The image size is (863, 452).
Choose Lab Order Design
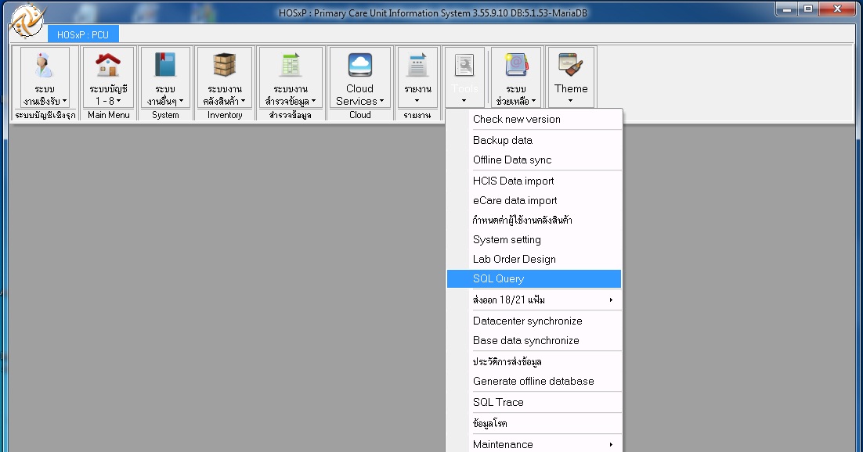[x=534, y=259]
